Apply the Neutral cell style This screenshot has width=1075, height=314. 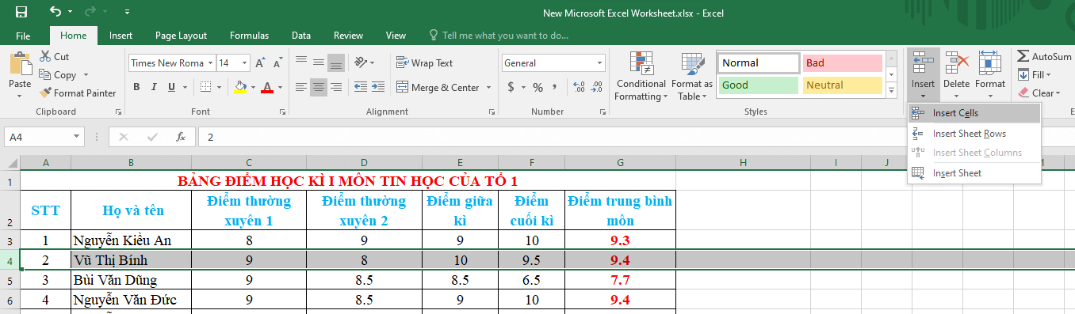pos(842,85)
